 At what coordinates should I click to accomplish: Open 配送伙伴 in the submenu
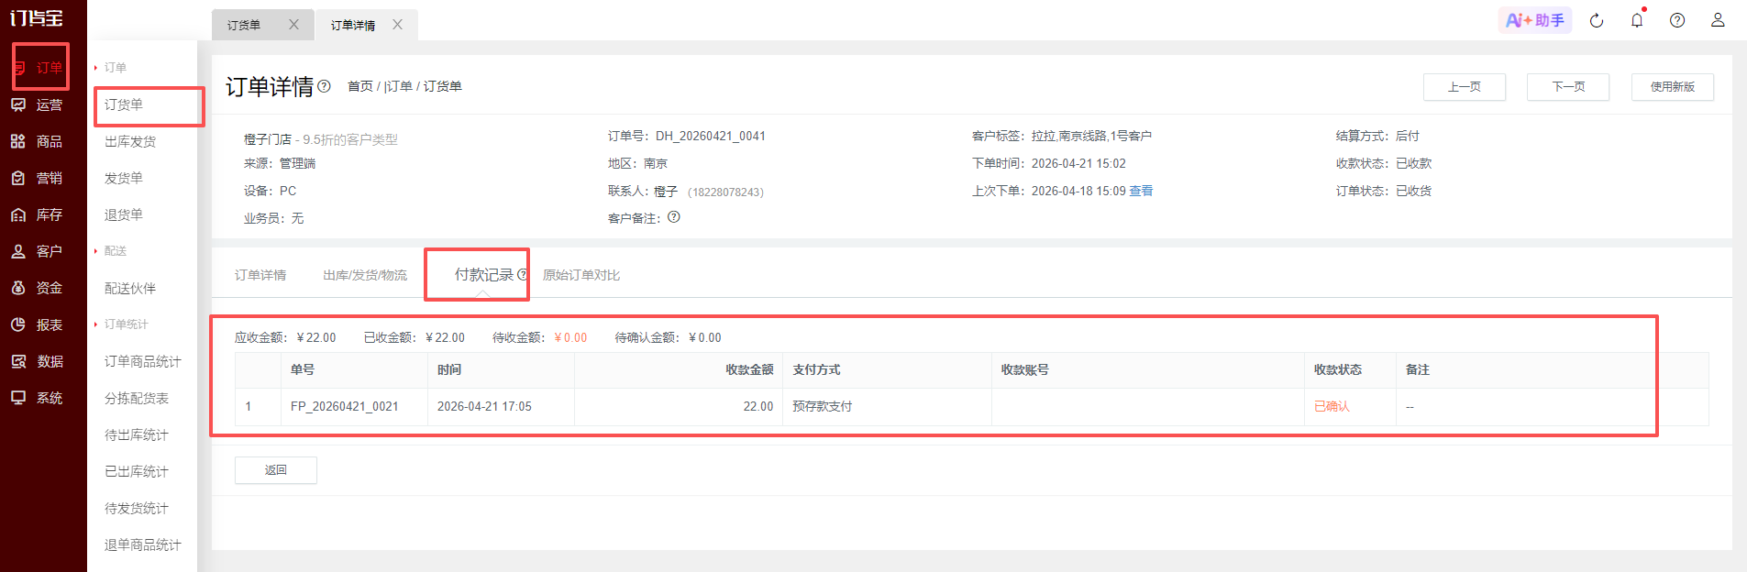click(x=130, y=288)
